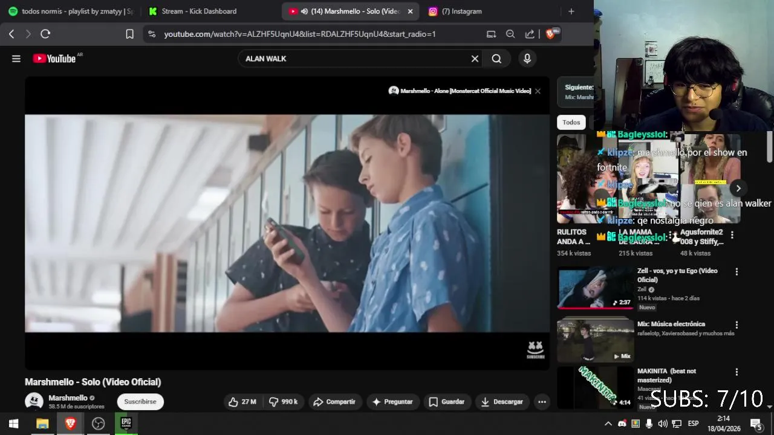This screenshot has height=435, width=774.
Task: Save video with the Guardar button
Action: (447, 402)
